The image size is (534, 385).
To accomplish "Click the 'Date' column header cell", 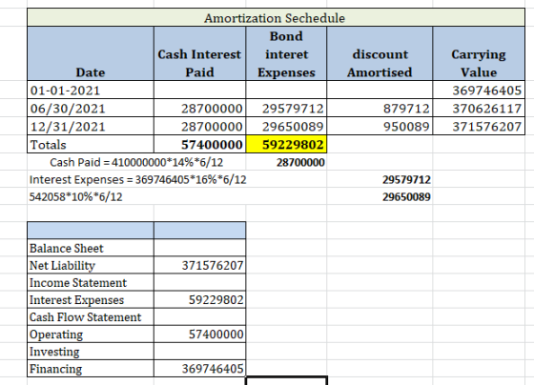I will coord(91,53).
